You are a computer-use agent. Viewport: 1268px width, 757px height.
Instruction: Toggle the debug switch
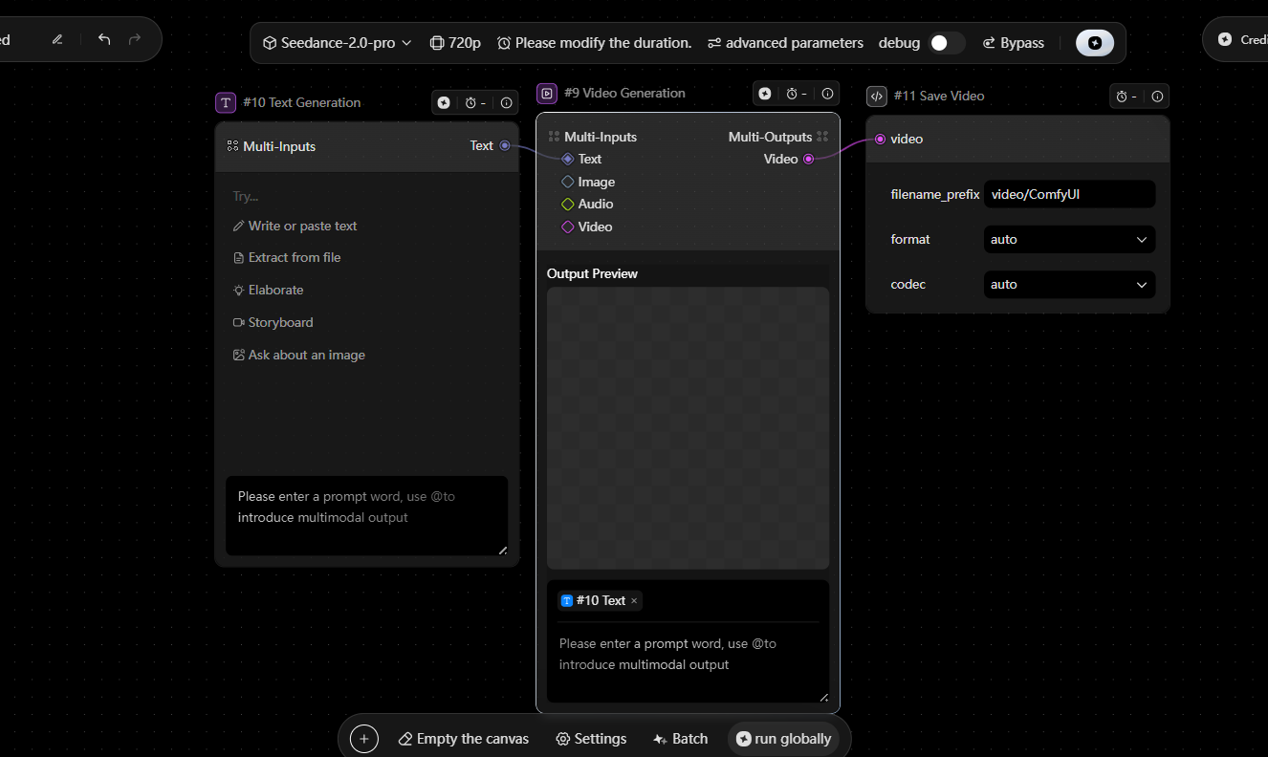click(946, 43)
